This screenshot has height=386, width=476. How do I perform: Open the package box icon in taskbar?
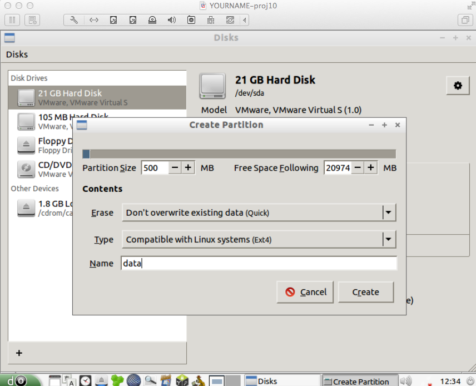click(182, 380)
